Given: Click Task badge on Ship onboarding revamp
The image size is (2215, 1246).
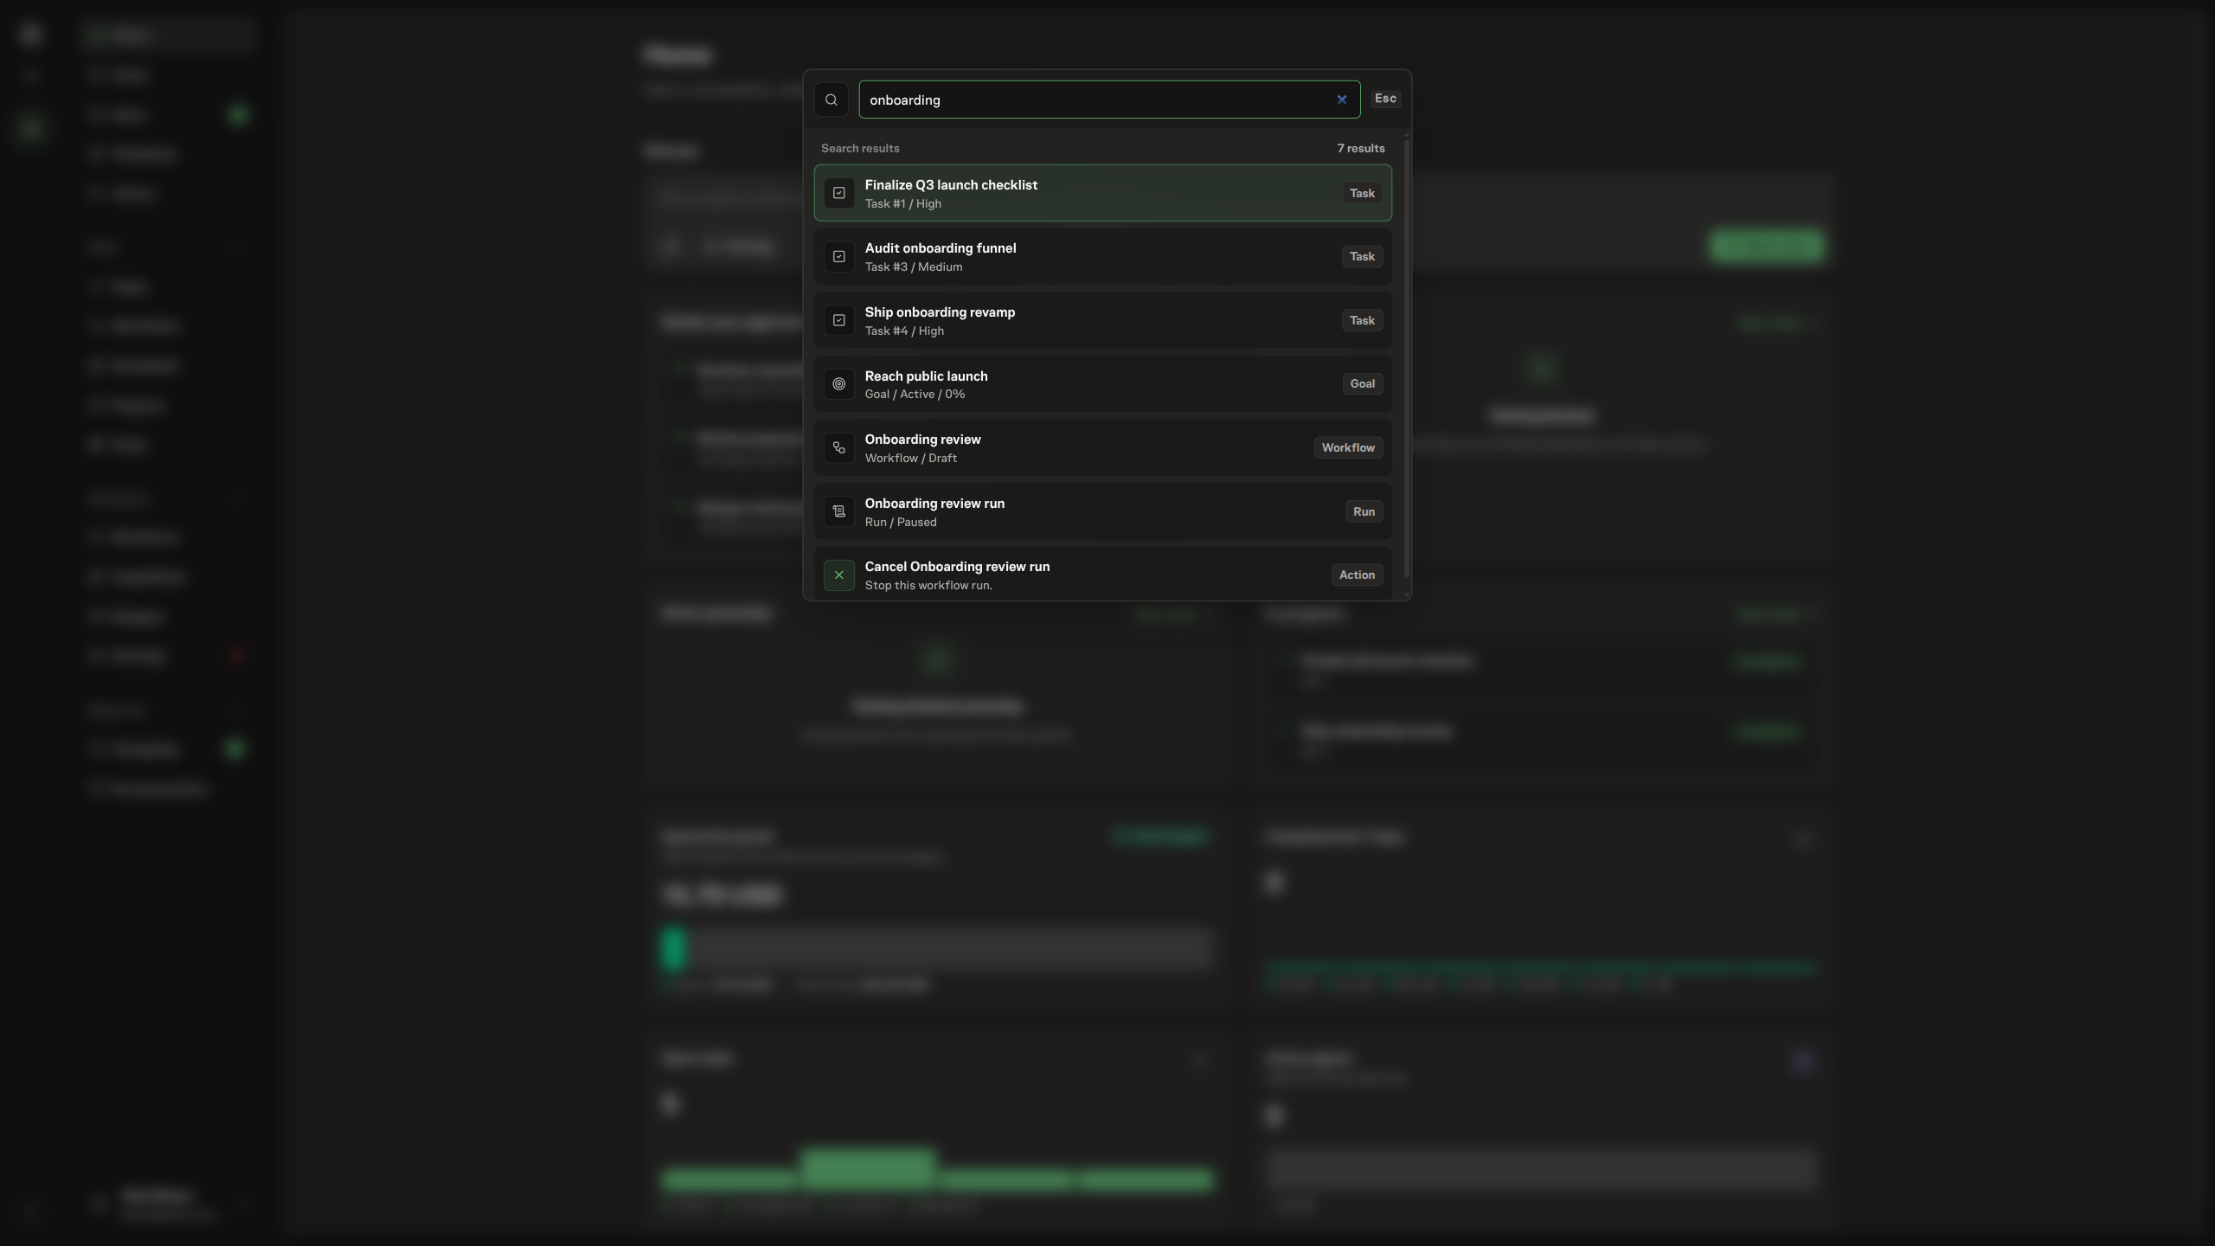Looking at the screenshot, I should coord(1362,320).
